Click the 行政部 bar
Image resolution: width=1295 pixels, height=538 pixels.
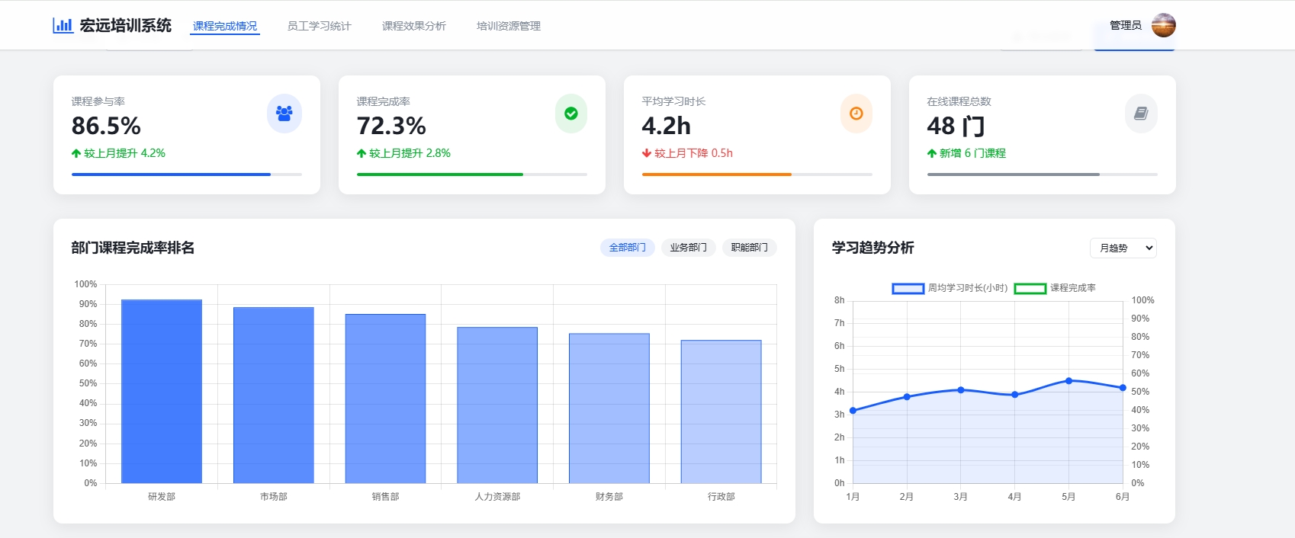tap(721, 412)
